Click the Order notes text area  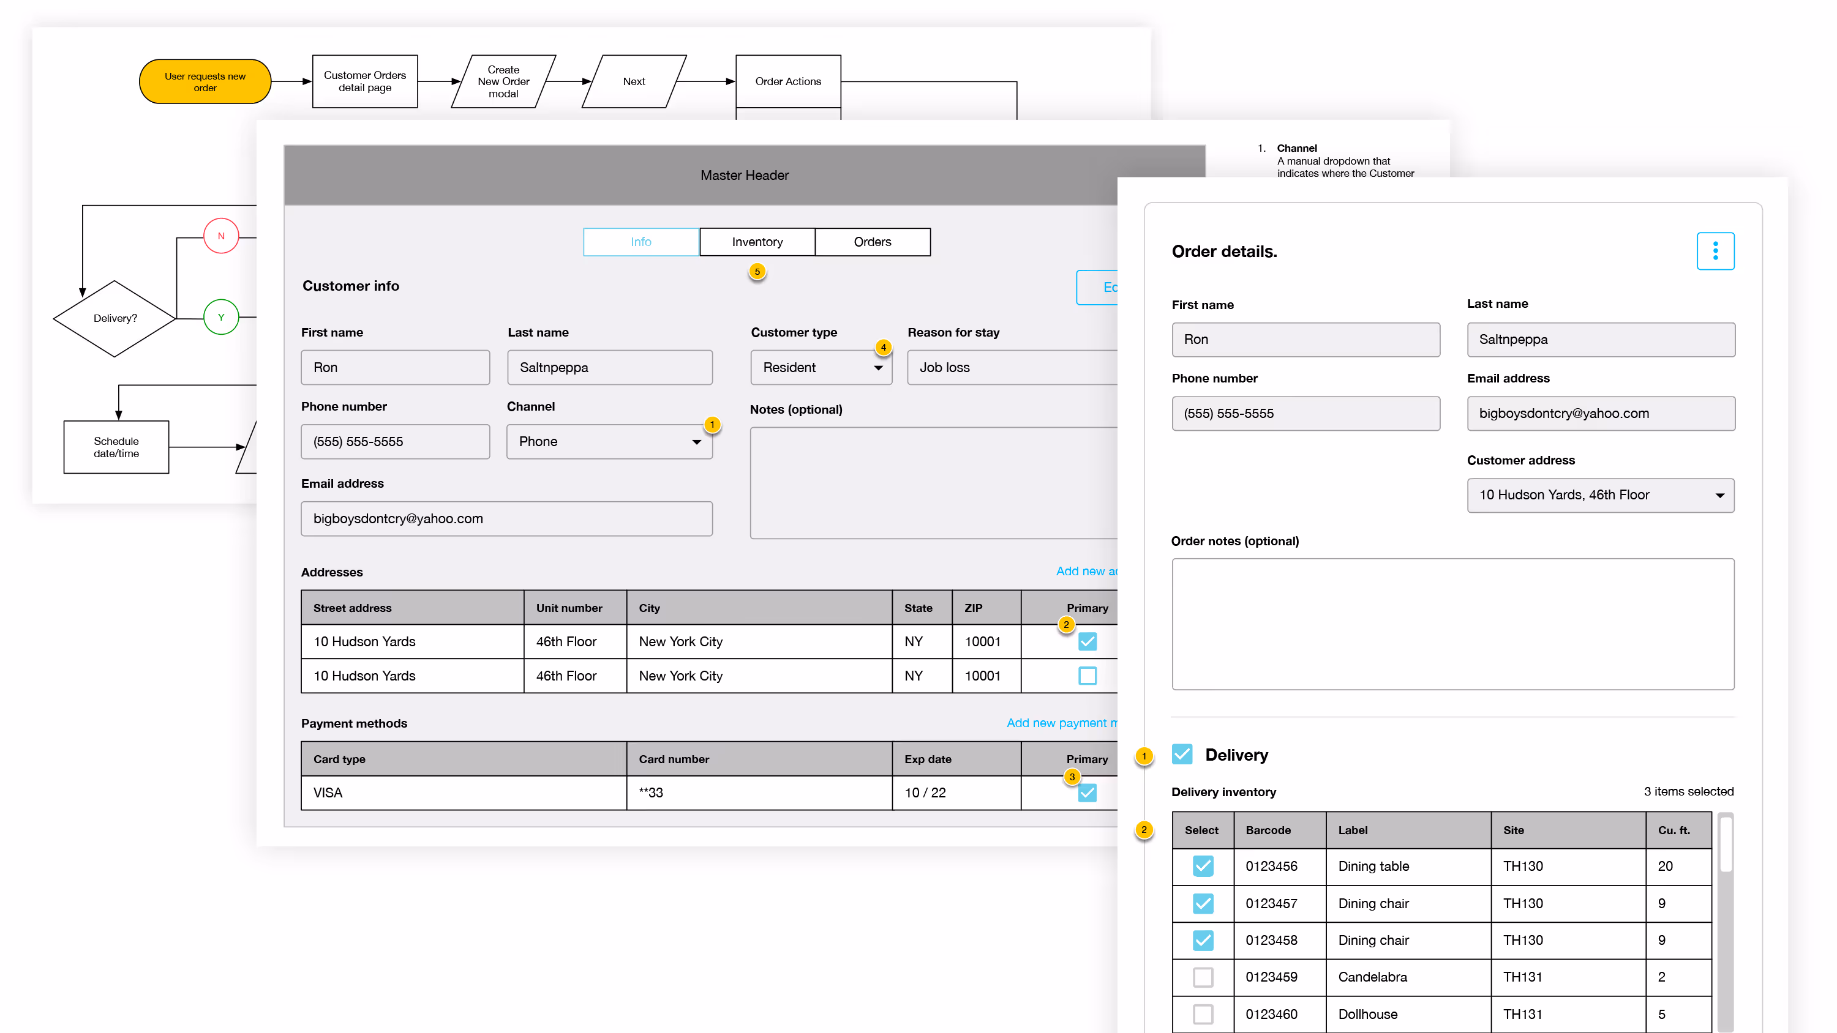pos(1452,624)
